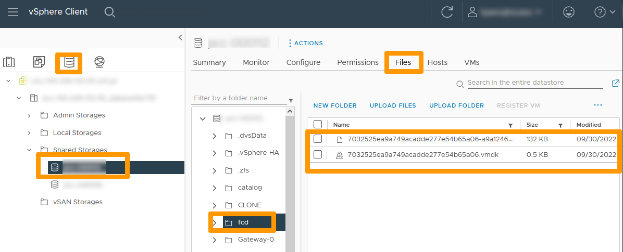
Task: Switch to VMs and Templates inventory view
Action: pos(39,61)
